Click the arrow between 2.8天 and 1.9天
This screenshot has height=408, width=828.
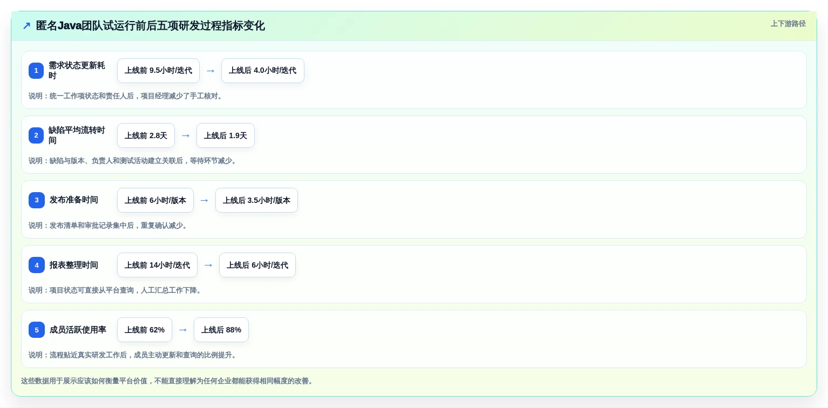pyautogui.click(x=186, y=135)
